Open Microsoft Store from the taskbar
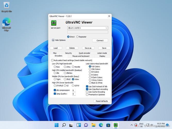The width and height of the screenshot is (172, 129). [x=108, y=125]
